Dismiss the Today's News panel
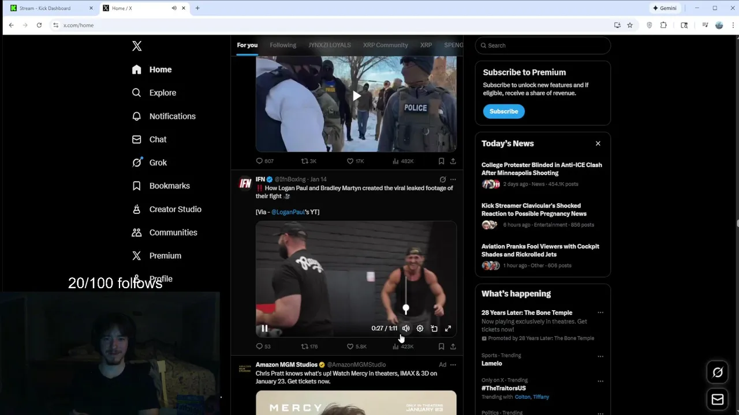This screenshot has width=739, height=415. click(598, 144)
